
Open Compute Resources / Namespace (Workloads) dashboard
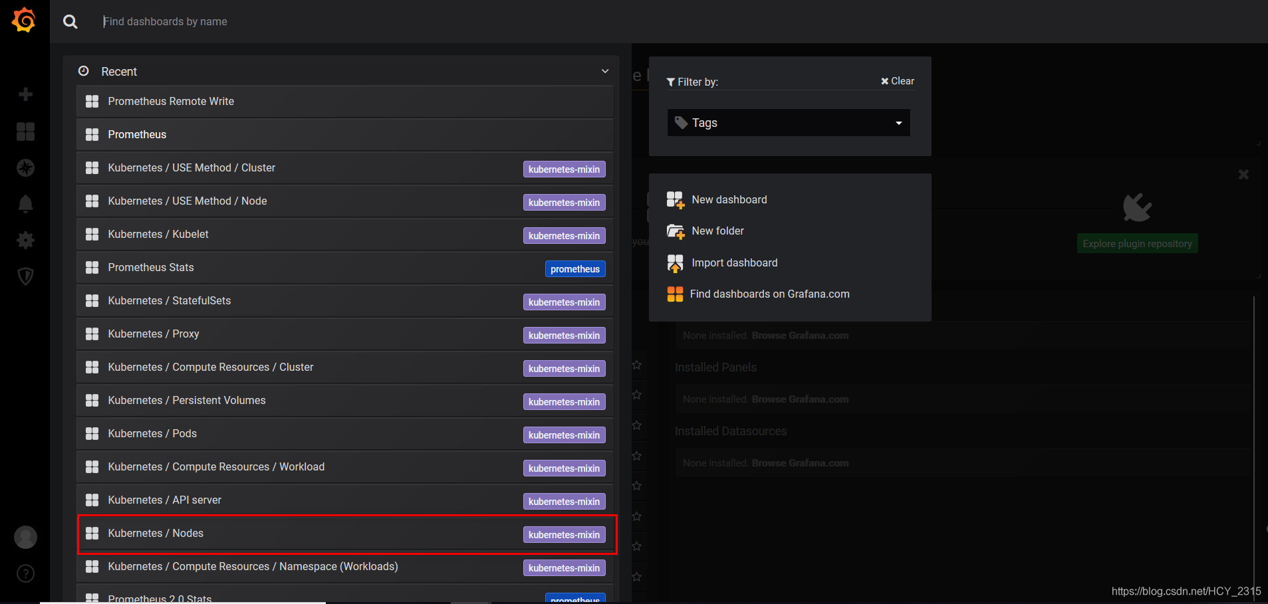click(344, 567)
